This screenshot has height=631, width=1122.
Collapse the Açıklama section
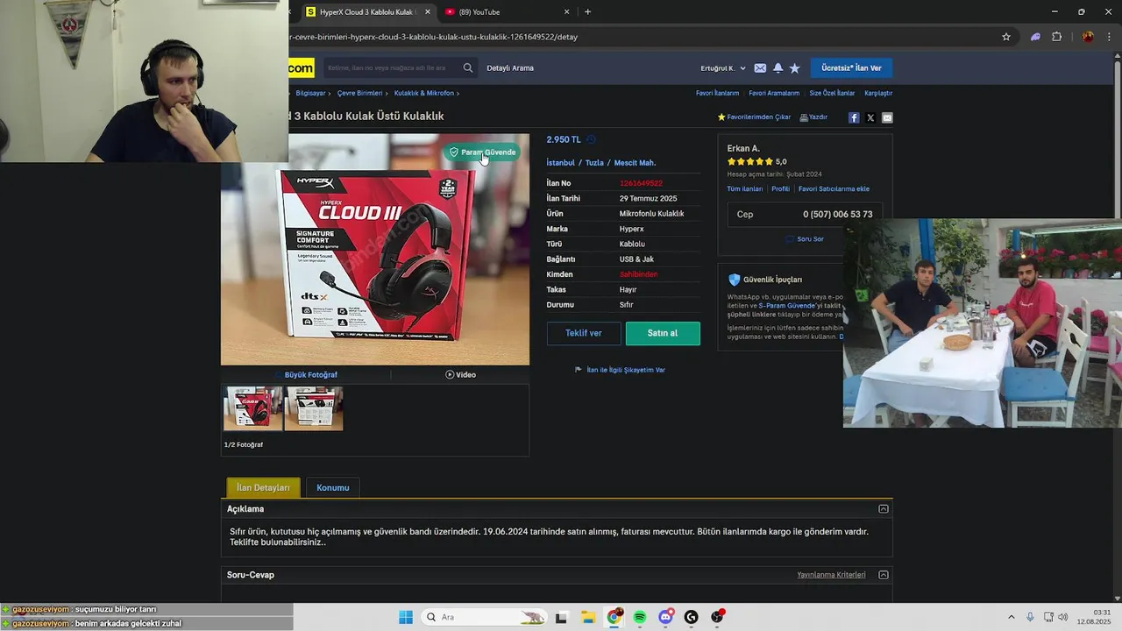(884, 509)
